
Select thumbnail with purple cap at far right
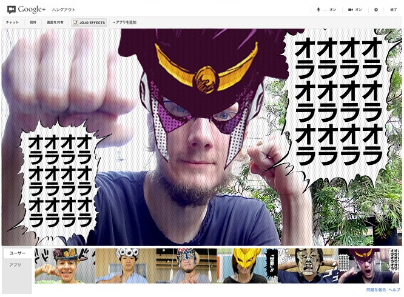[x=368, y=265]
